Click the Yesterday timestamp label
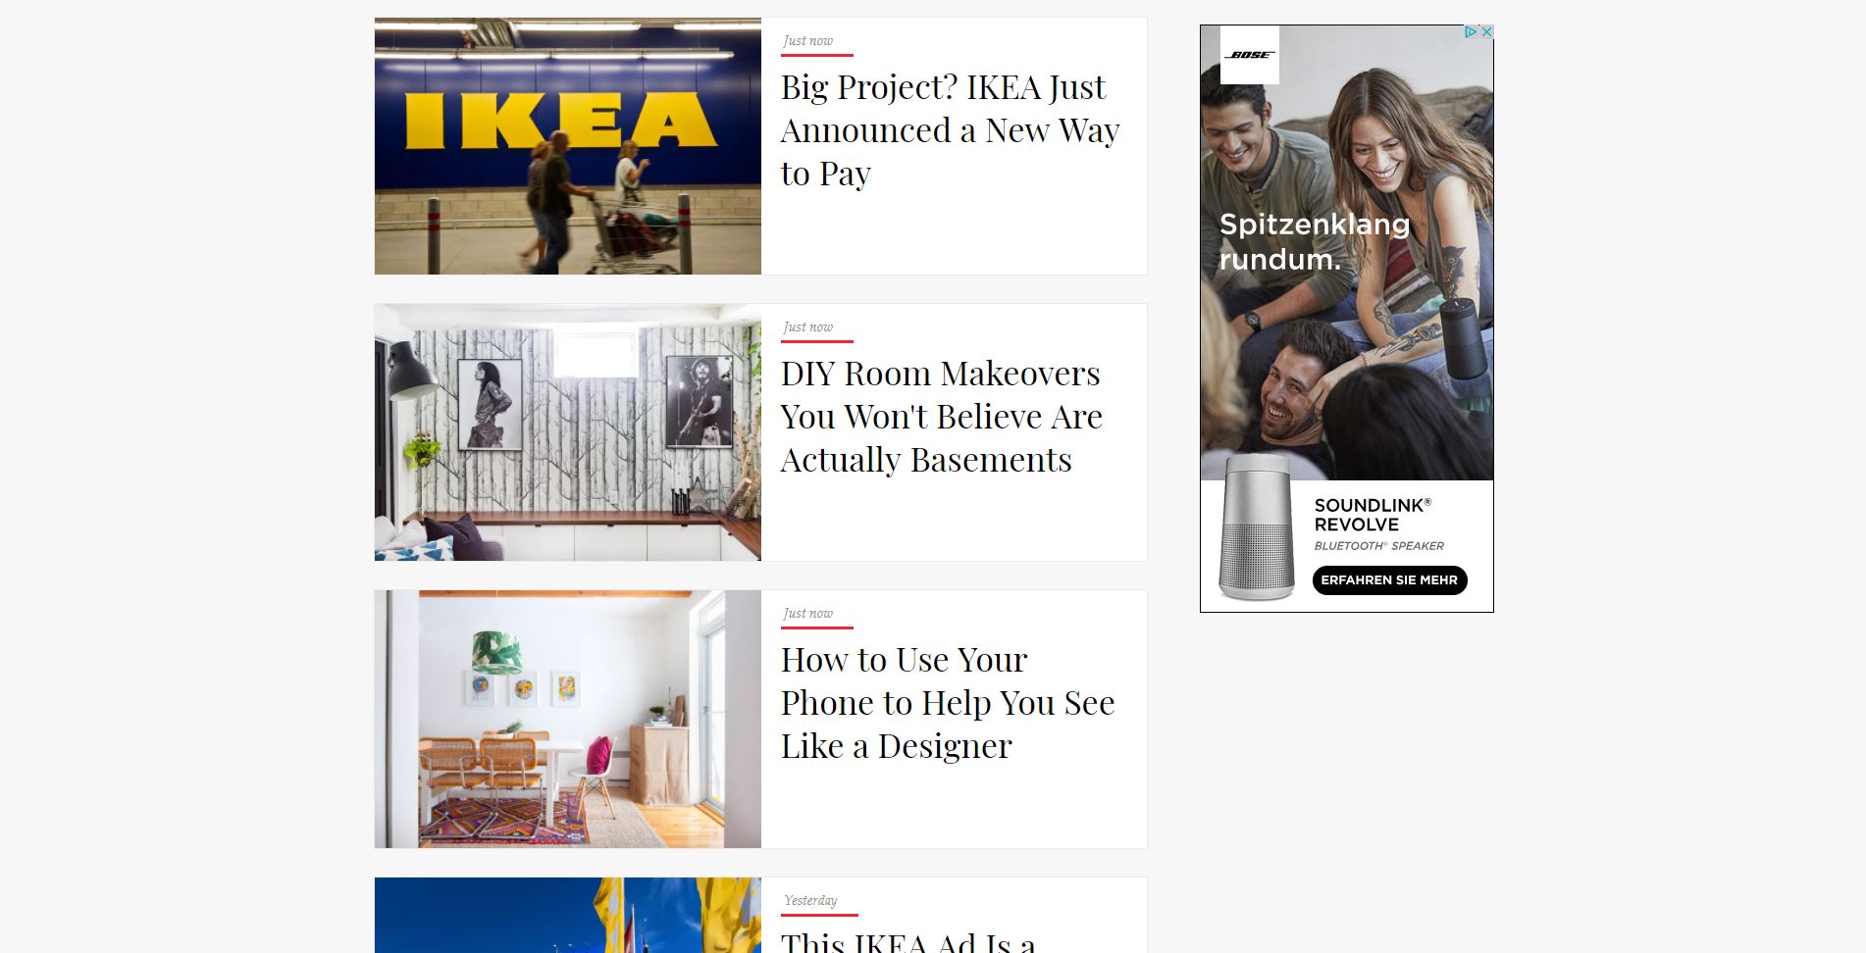The width and height of the screenshot is (1866, 953). pos(810,900)
